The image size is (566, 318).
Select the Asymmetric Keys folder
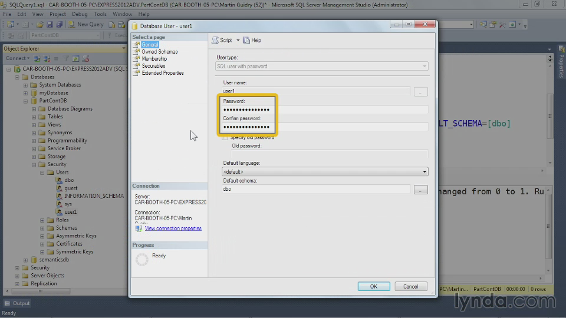76,236
